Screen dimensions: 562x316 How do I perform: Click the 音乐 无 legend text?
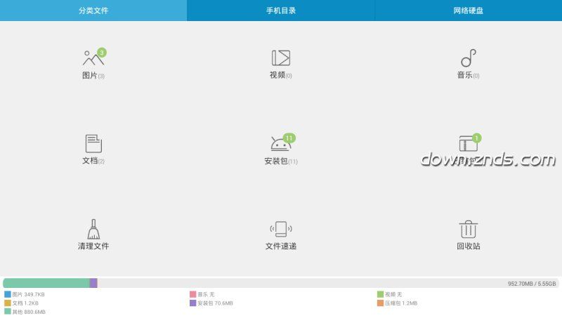pyautogui.click(x=206, y=294)
